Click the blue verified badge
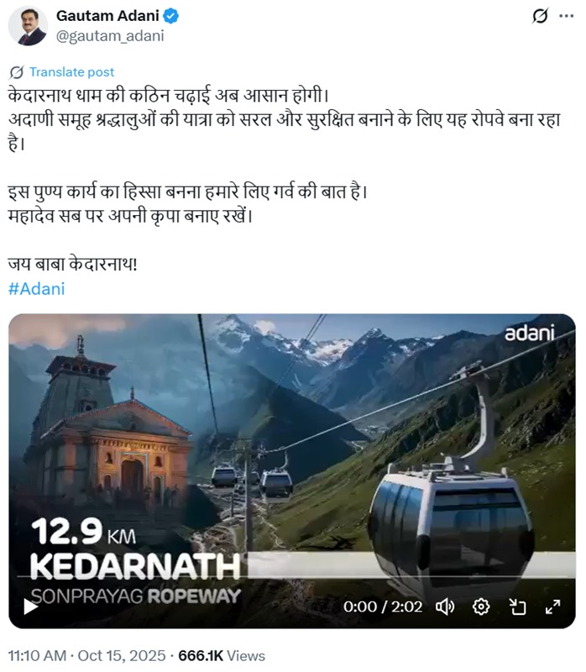Image resolution: width=586 pixels, height=672 pixels. pyautogui.click(x=171, y=16)
